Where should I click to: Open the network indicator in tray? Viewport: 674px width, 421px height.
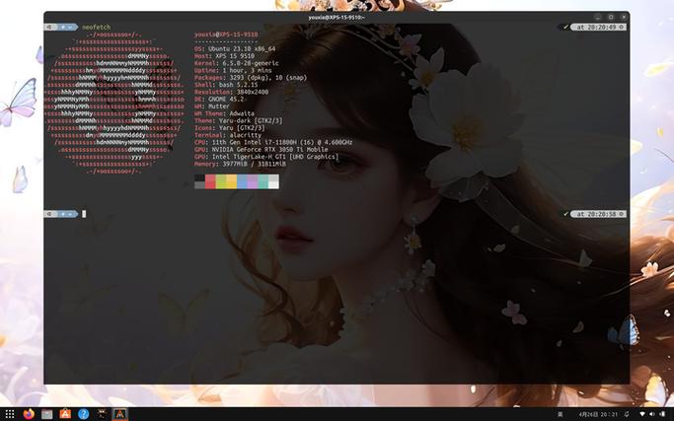642,414
